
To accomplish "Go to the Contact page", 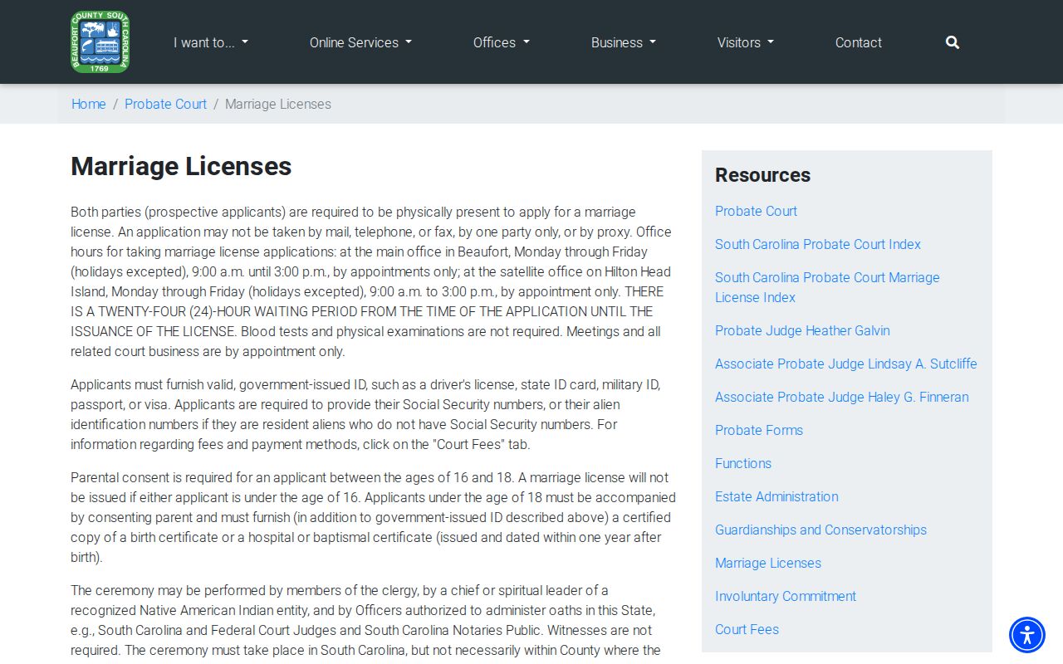I will [x=859, y=42].
